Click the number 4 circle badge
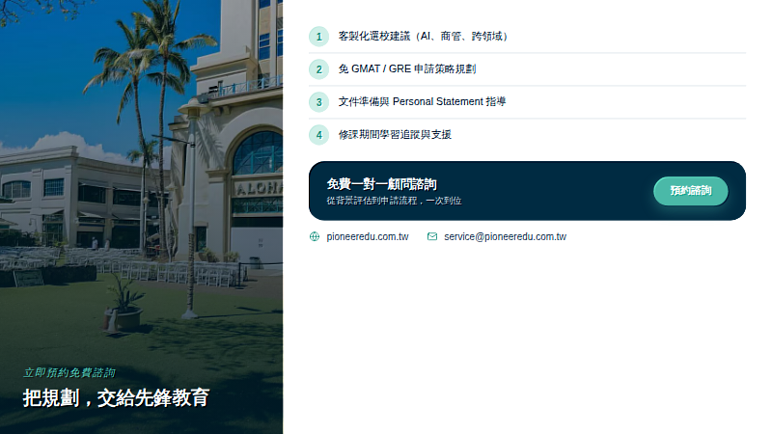Viewport: 772px width, 434px height. point(319,135)
